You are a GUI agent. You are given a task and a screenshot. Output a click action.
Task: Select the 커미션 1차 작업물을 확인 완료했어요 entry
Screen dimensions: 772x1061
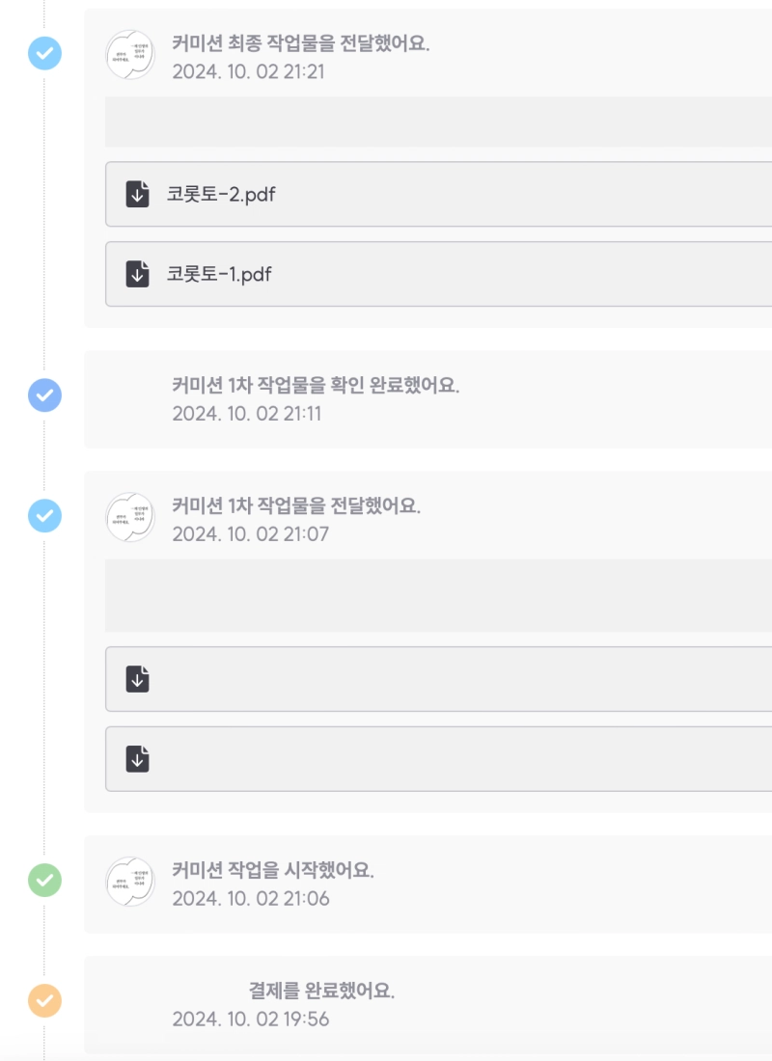316,386
